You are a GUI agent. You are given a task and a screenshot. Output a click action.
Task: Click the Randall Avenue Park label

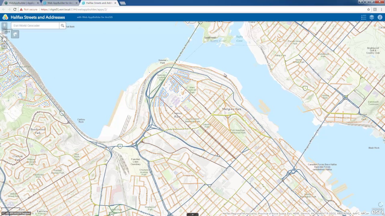click(57, 172)
